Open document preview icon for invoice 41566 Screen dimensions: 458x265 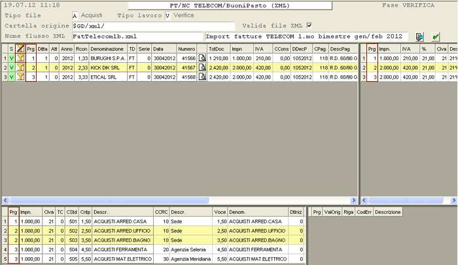click(x=202, y=58)
